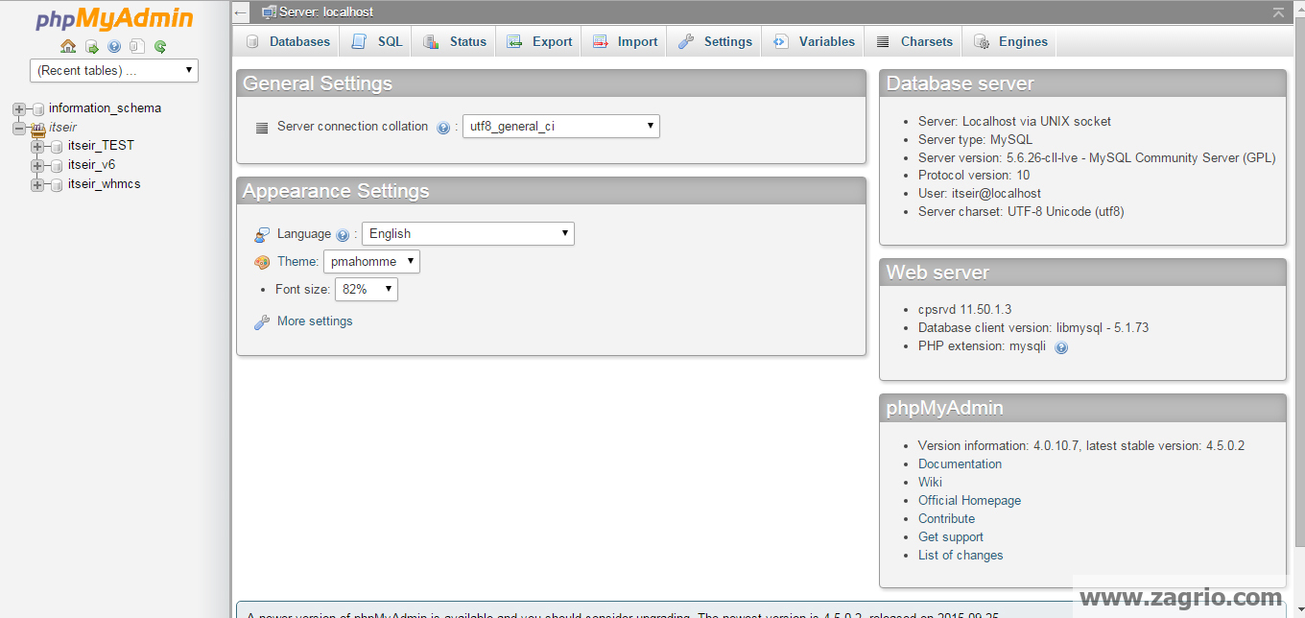
Task: Open the Wiki link
Action: [930, 482]
